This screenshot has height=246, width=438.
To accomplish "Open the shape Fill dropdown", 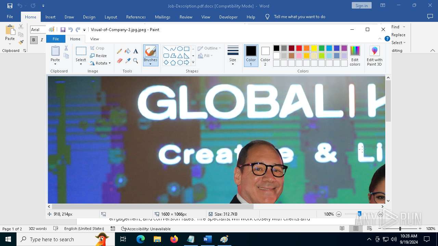I will [x=205, y=56].
